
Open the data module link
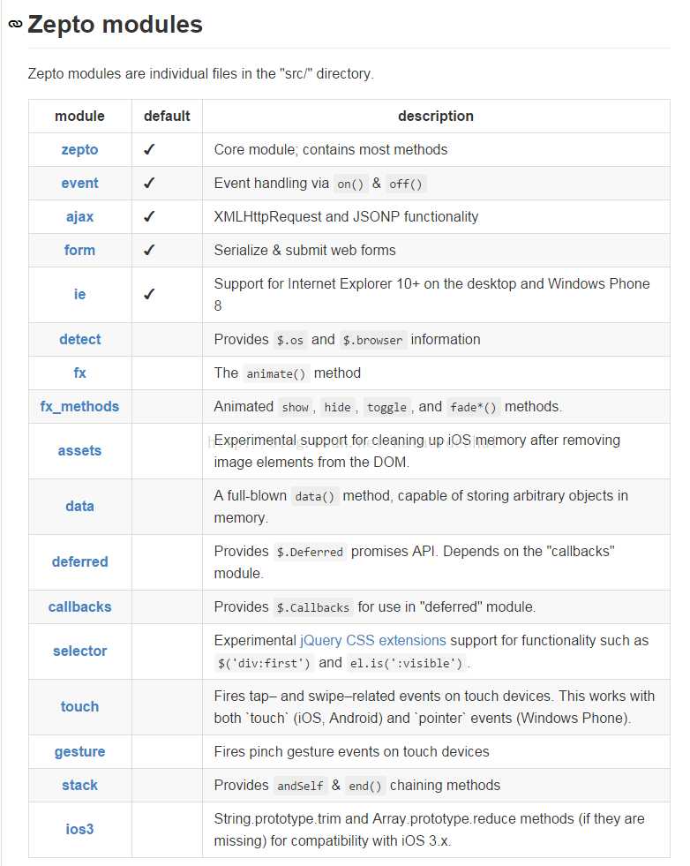[x=79, y=506]
